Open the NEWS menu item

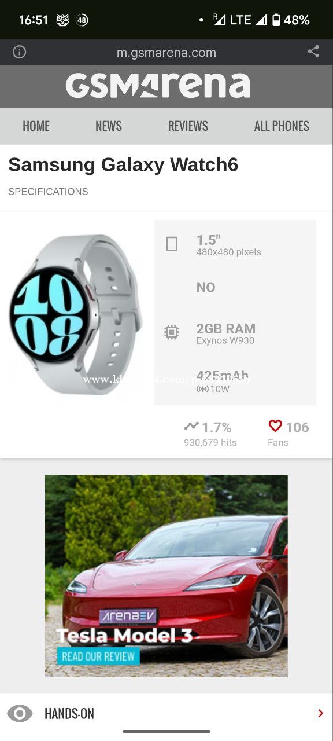[109, 126]
